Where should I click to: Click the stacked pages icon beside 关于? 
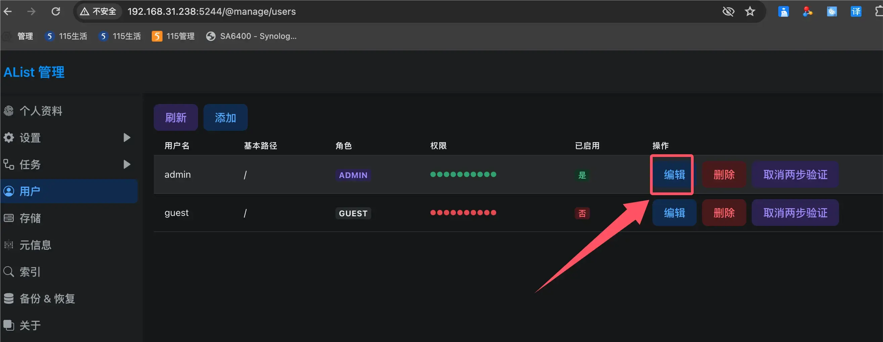point(9,325)
